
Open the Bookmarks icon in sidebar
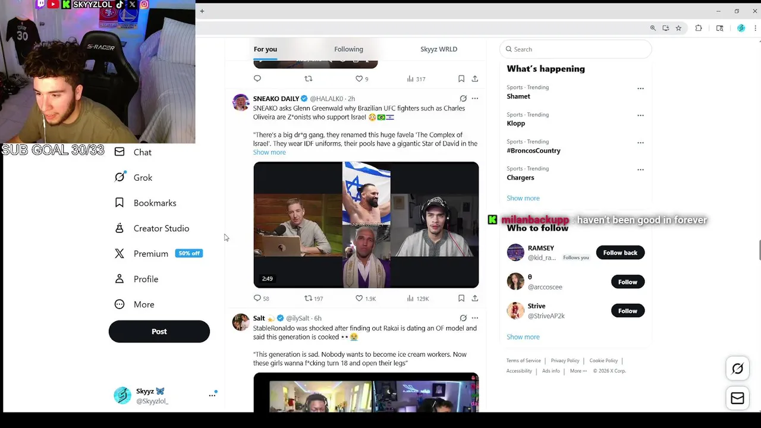120,203
